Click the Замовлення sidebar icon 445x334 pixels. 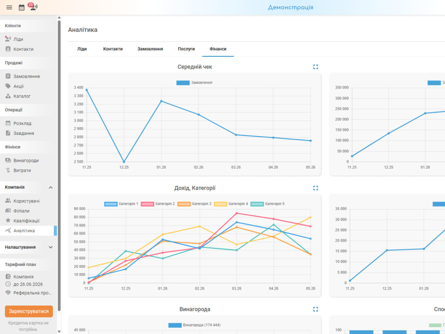[8, 76]
